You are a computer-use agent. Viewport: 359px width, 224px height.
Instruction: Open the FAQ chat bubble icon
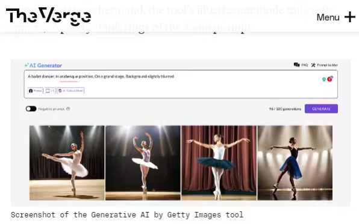click(296, 65)
